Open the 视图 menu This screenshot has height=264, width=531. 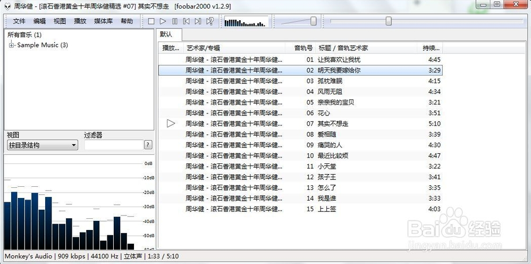pyautogui.click(x=60, y=21)
